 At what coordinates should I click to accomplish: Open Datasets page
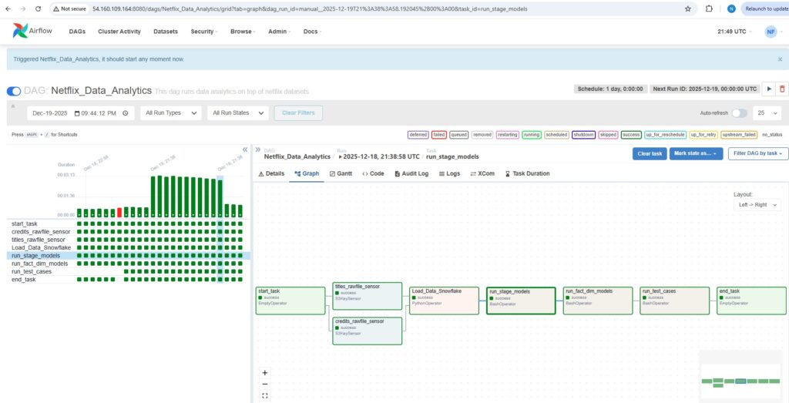click(166, 31)
